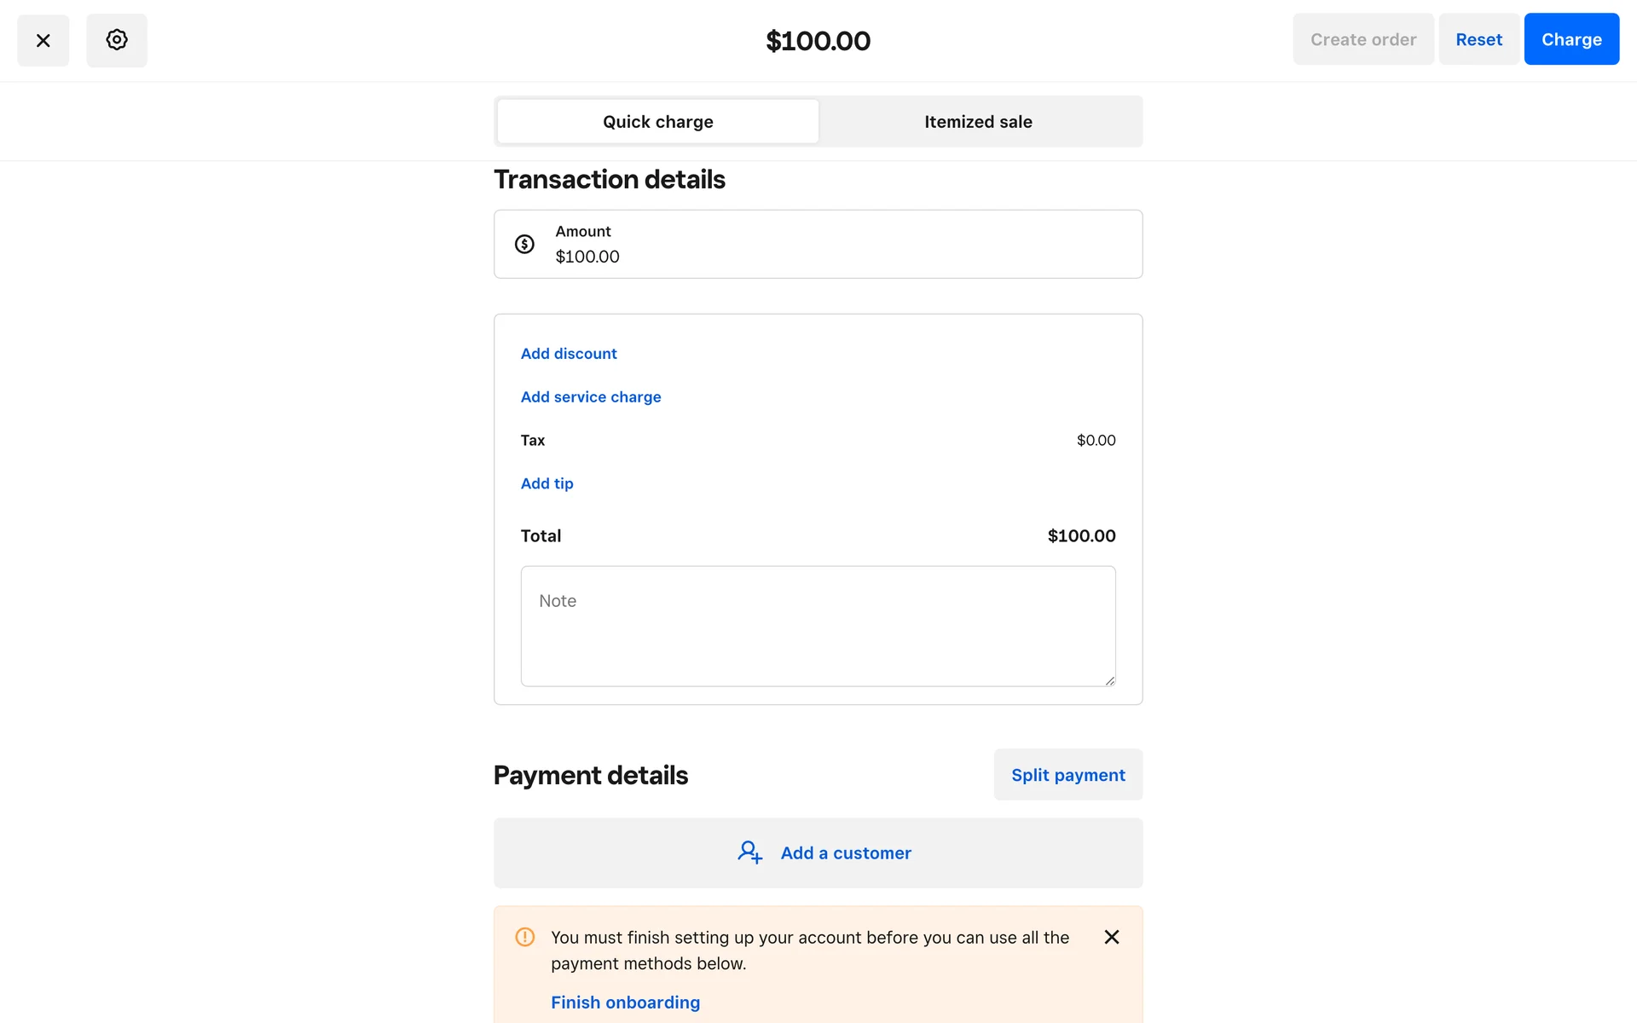Click the Split payment button

pyautogui.click(x=1067, y=775)
